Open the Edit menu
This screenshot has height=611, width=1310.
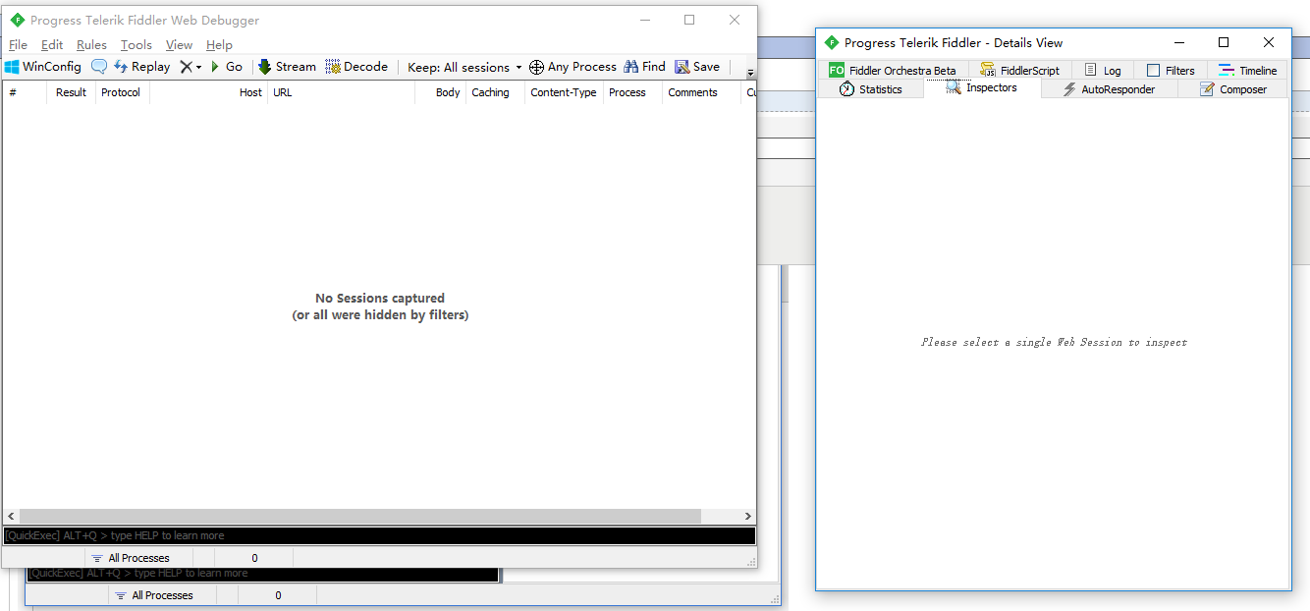tap(52, 45)
